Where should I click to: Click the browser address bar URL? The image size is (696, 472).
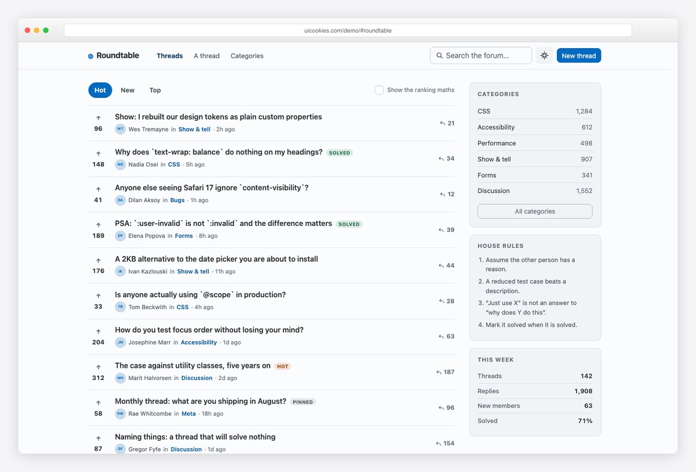(348, 30)
